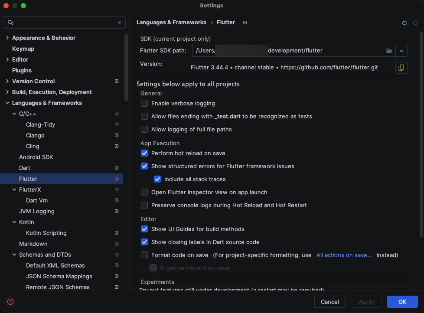Expand Build, Execution, Deployment section
The height and width of the screenshot is (313, 424).
tap(7, 92)
